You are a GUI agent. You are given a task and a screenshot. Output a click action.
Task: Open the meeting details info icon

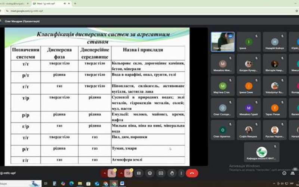click(284, 173)
